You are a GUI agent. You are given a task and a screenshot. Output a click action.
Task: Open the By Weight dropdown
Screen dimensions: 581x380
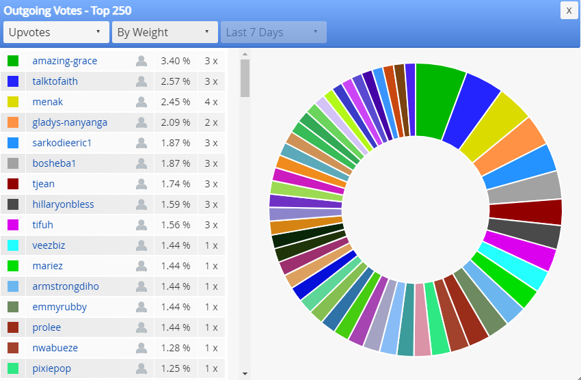point(165,32)
